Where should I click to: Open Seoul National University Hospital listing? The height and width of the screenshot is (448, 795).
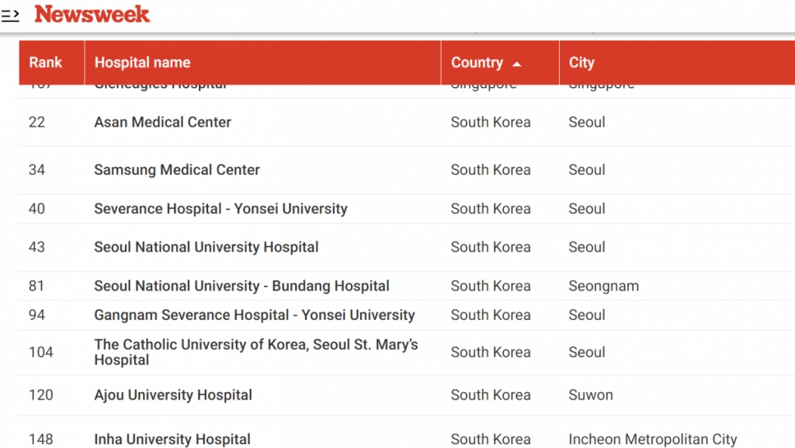[205, 247]
